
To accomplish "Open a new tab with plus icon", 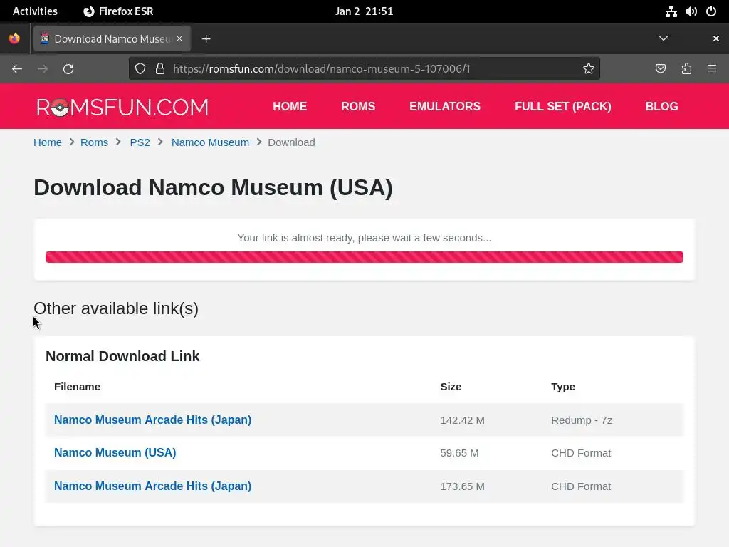I will (206, 38).
